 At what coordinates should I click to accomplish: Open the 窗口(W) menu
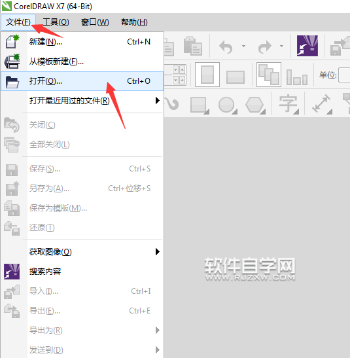coord(95,22)
